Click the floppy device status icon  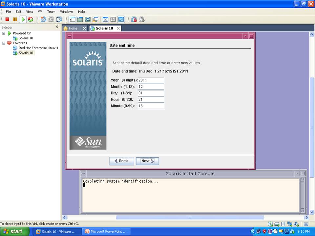point(283,224)
